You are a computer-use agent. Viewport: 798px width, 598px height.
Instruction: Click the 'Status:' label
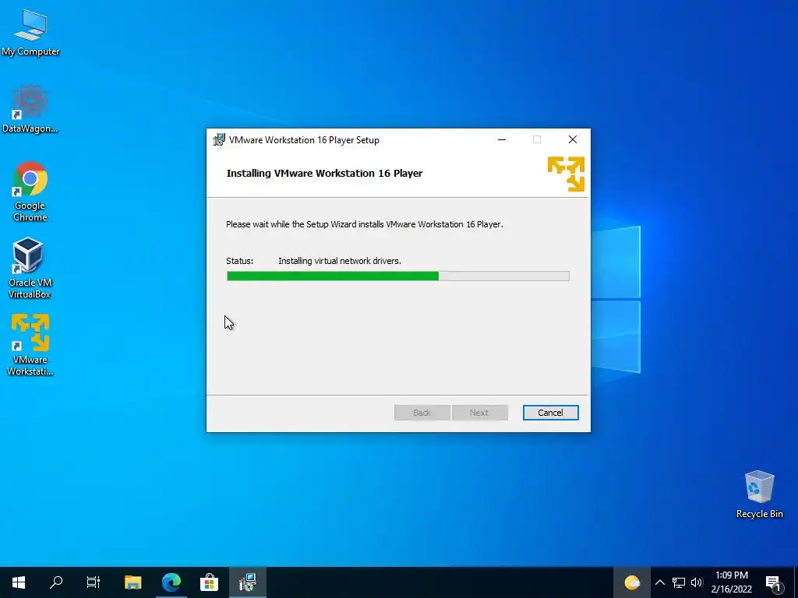point(239,261)
